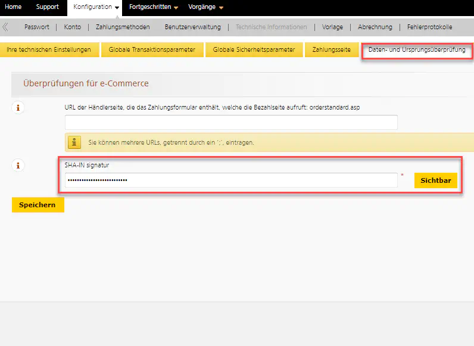Select the Zahlungsseite tab
Image resolution: width=474 pixels, height=346 pixels.
tap(332, 50)
